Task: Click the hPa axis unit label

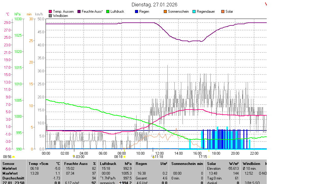Action: (x=18, y=14)
